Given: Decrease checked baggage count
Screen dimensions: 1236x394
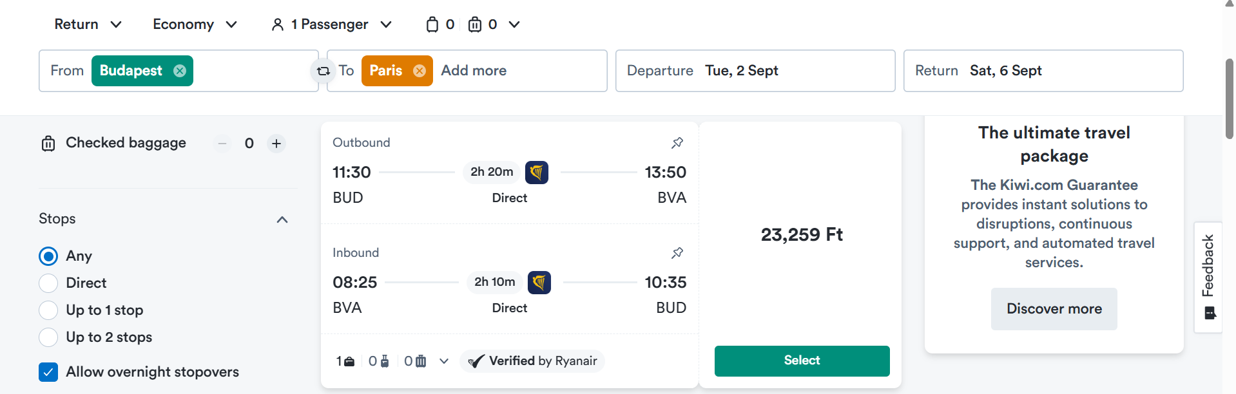Looking at the screenshot, I should click(222, 144).
